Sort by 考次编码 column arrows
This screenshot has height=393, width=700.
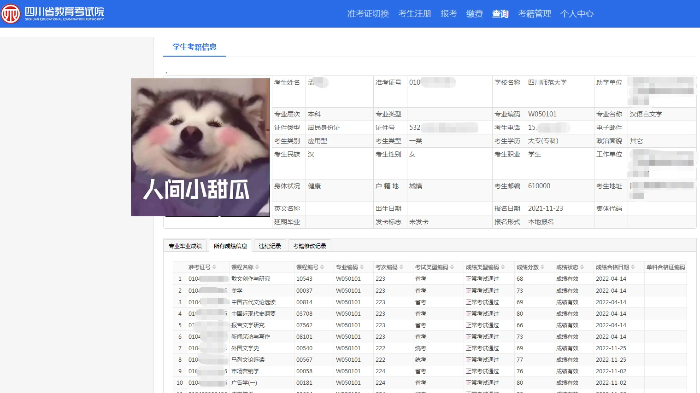401,267
